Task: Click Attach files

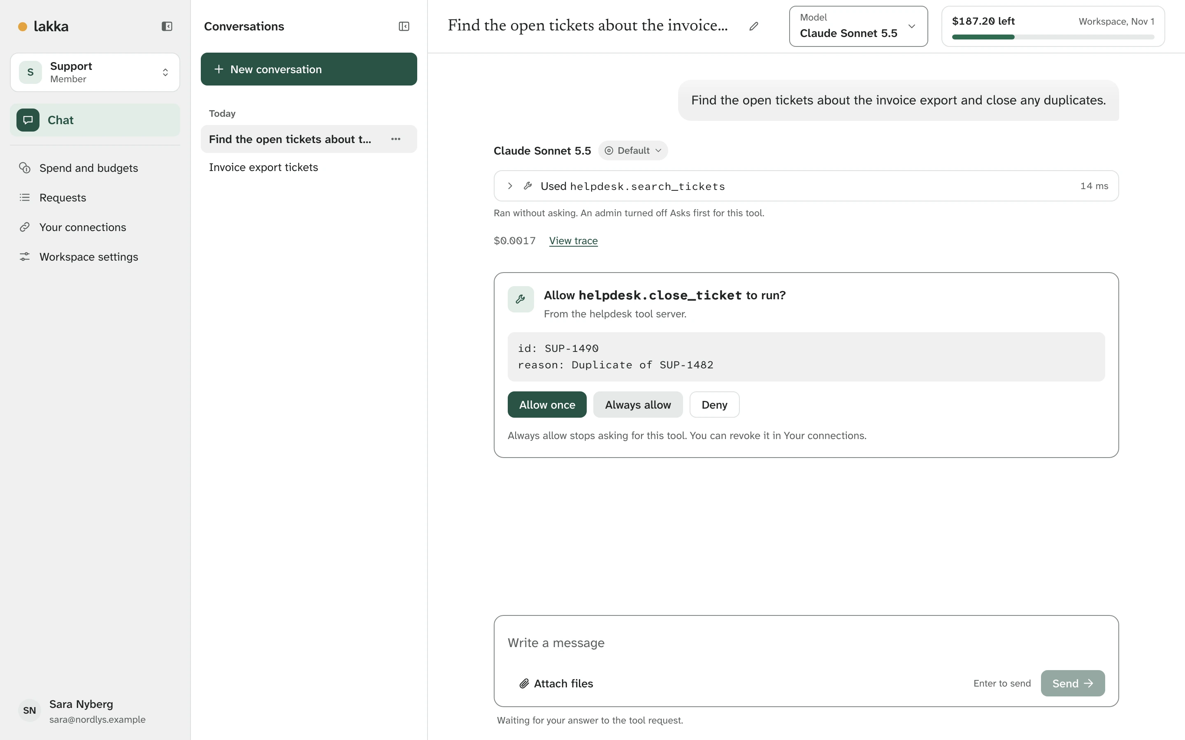Action: tap(556, 683)
